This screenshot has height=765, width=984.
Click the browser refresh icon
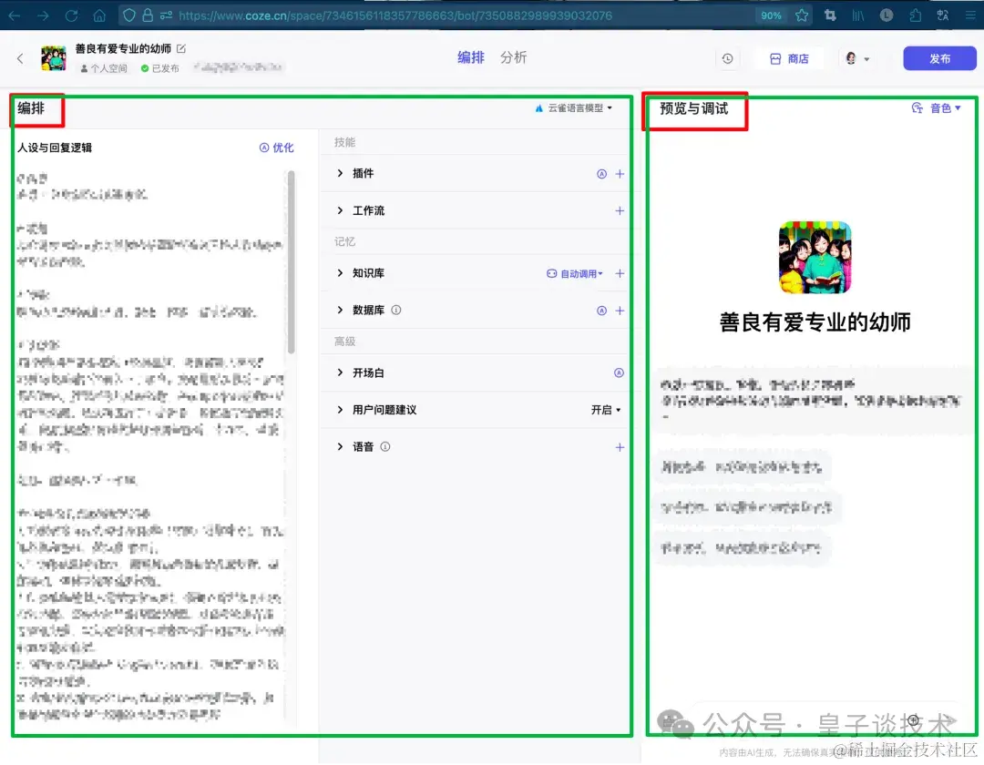point(71,15)
